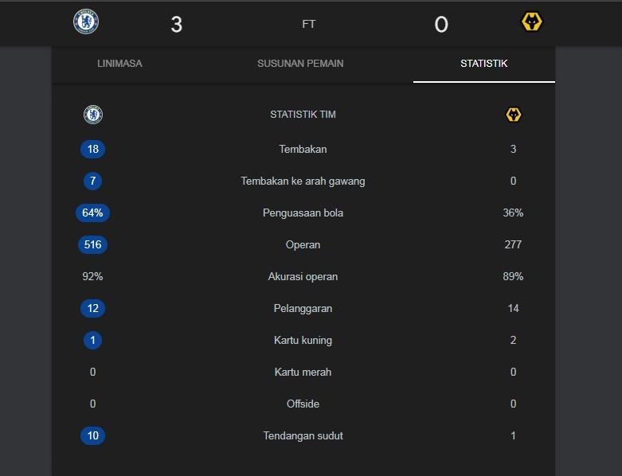Click the FT match status text
Screen dimensions: 622x476
(x=309, y=24)
